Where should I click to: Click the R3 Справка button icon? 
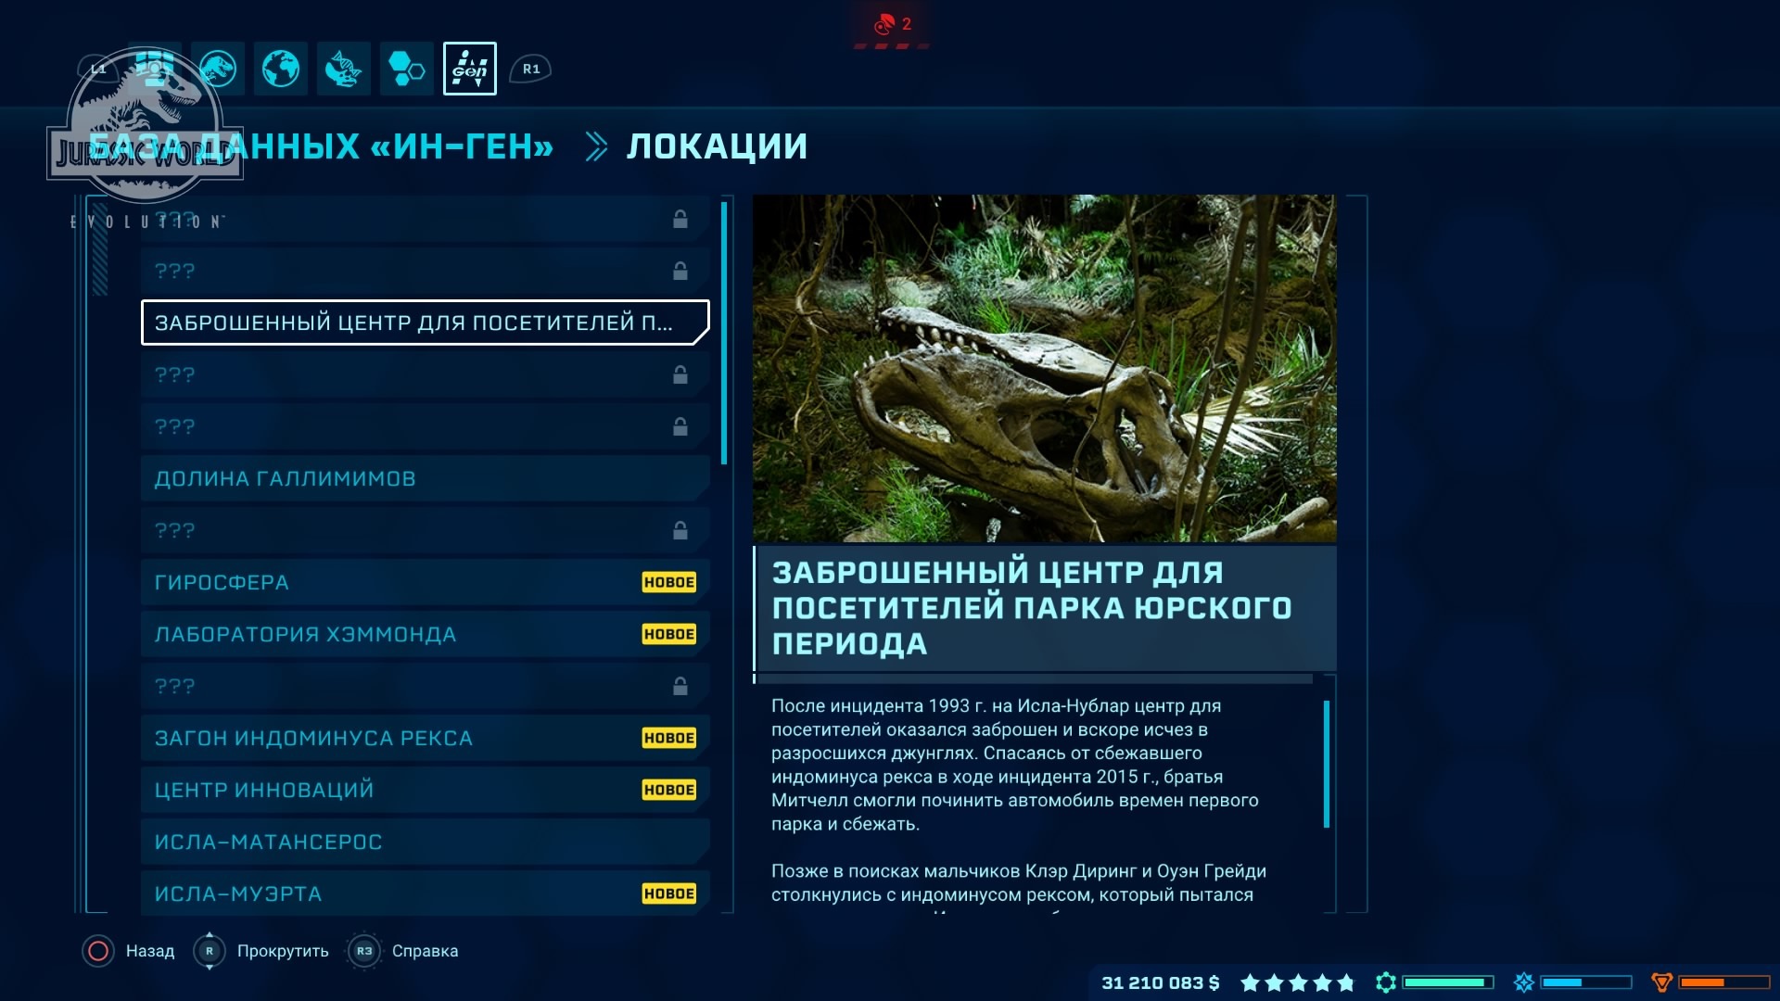364,951
